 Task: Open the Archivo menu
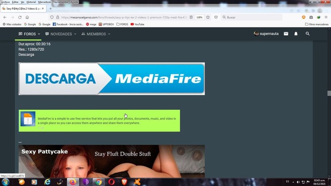coord(5,2)
